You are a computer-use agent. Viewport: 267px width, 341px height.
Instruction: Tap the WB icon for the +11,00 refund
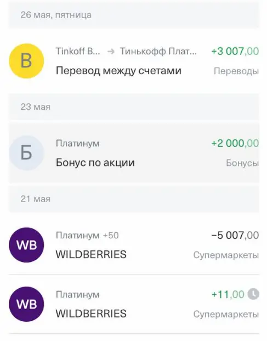[x=26, y=304]
